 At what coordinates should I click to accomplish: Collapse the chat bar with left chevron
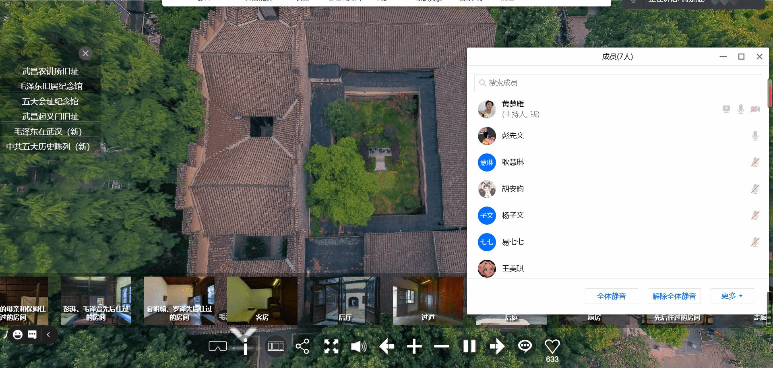click(49, 335)
